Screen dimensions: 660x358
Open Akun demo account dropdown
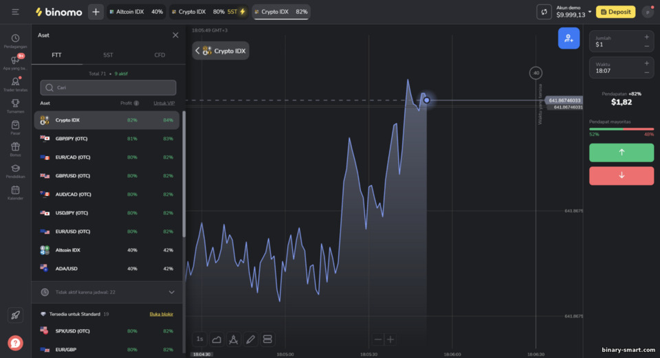[573, 12]
